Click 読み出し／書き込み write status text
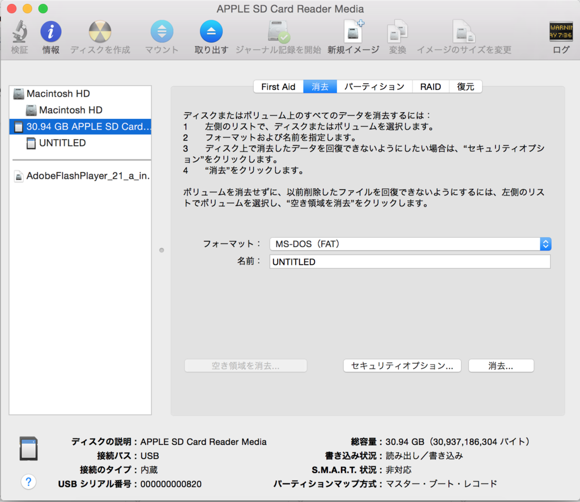 [x=424, y=456]
